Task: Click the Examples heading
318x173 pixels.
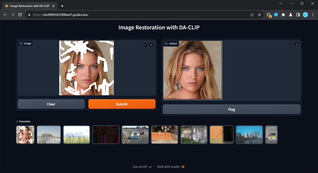Action: click(x=23, y=121)
